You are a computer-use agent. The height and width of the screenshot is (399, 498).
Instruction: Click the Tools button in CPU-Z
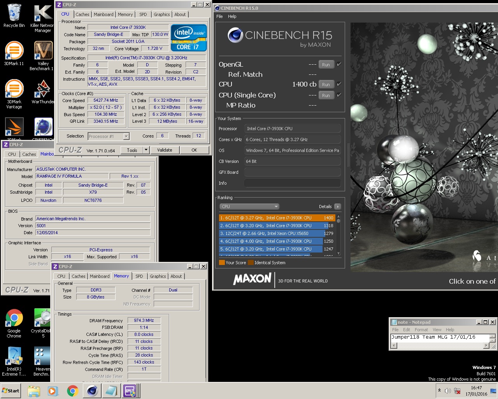tap(132, 150)
